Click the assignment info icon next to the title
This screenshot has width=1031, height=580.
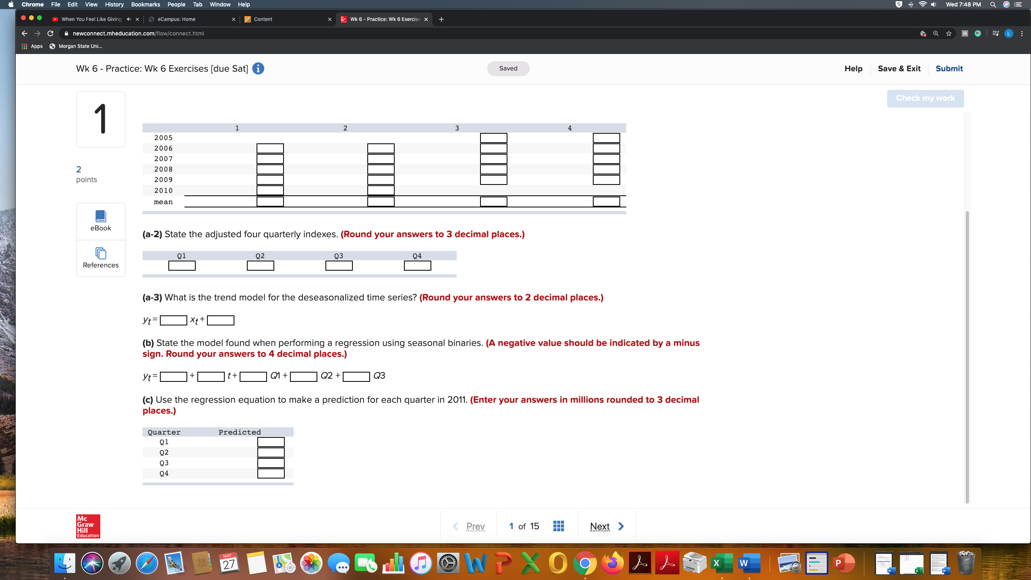258,68
